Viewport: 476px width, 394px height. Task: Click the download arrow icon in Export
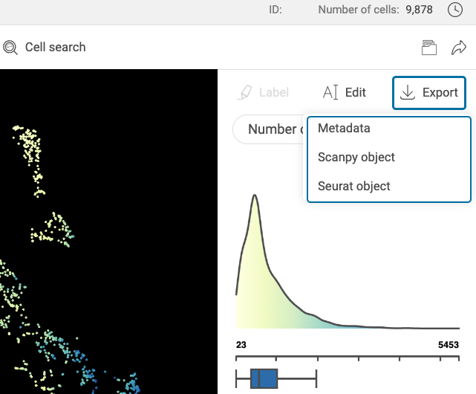pos(407,93)
